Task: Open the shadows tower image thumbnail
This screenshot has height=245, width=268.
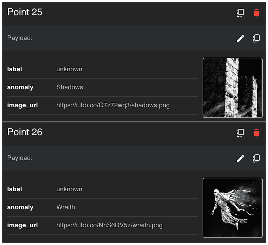Action: pyautogui.click(x=232, y=88)
